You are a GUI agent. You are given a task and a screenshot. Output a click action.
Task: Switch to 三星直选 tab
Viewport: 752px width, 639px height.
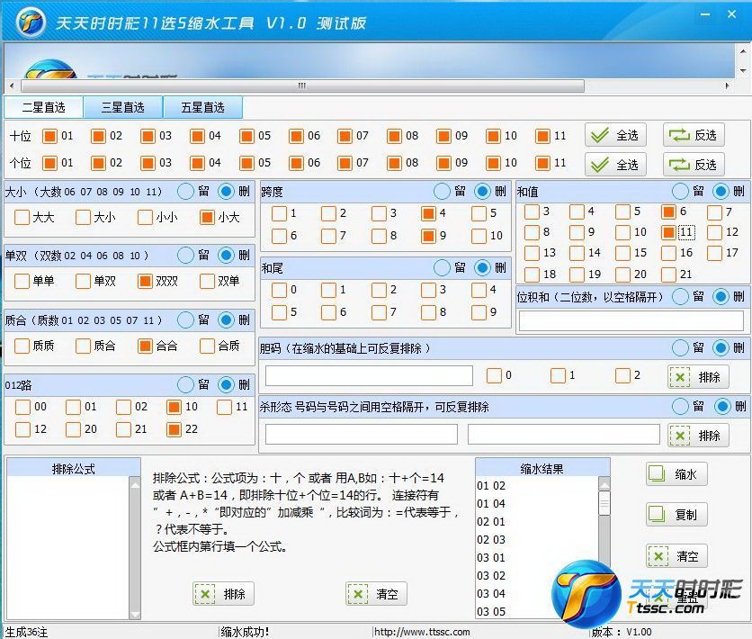click(x=122, y=107)
